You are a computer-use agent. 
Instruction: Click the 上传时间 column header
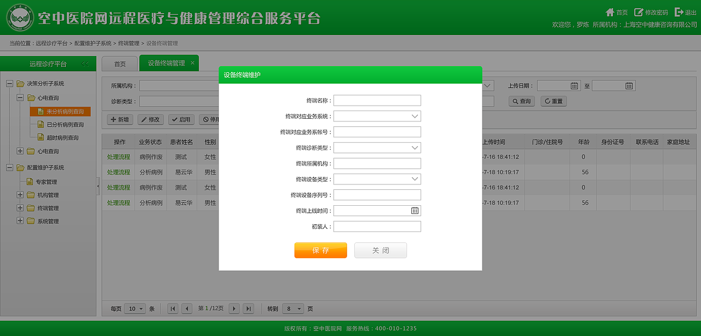pyautogui.click(x=503, y=142)
